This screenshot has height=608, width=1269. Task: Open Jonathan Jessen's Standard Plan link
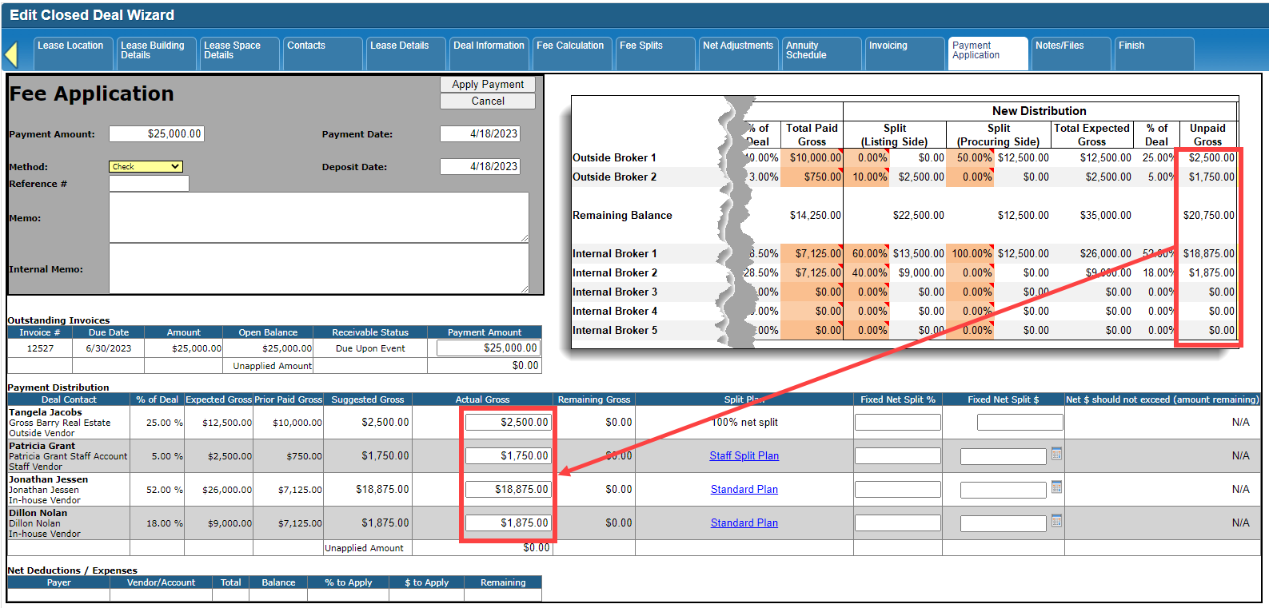coord(744,490)
